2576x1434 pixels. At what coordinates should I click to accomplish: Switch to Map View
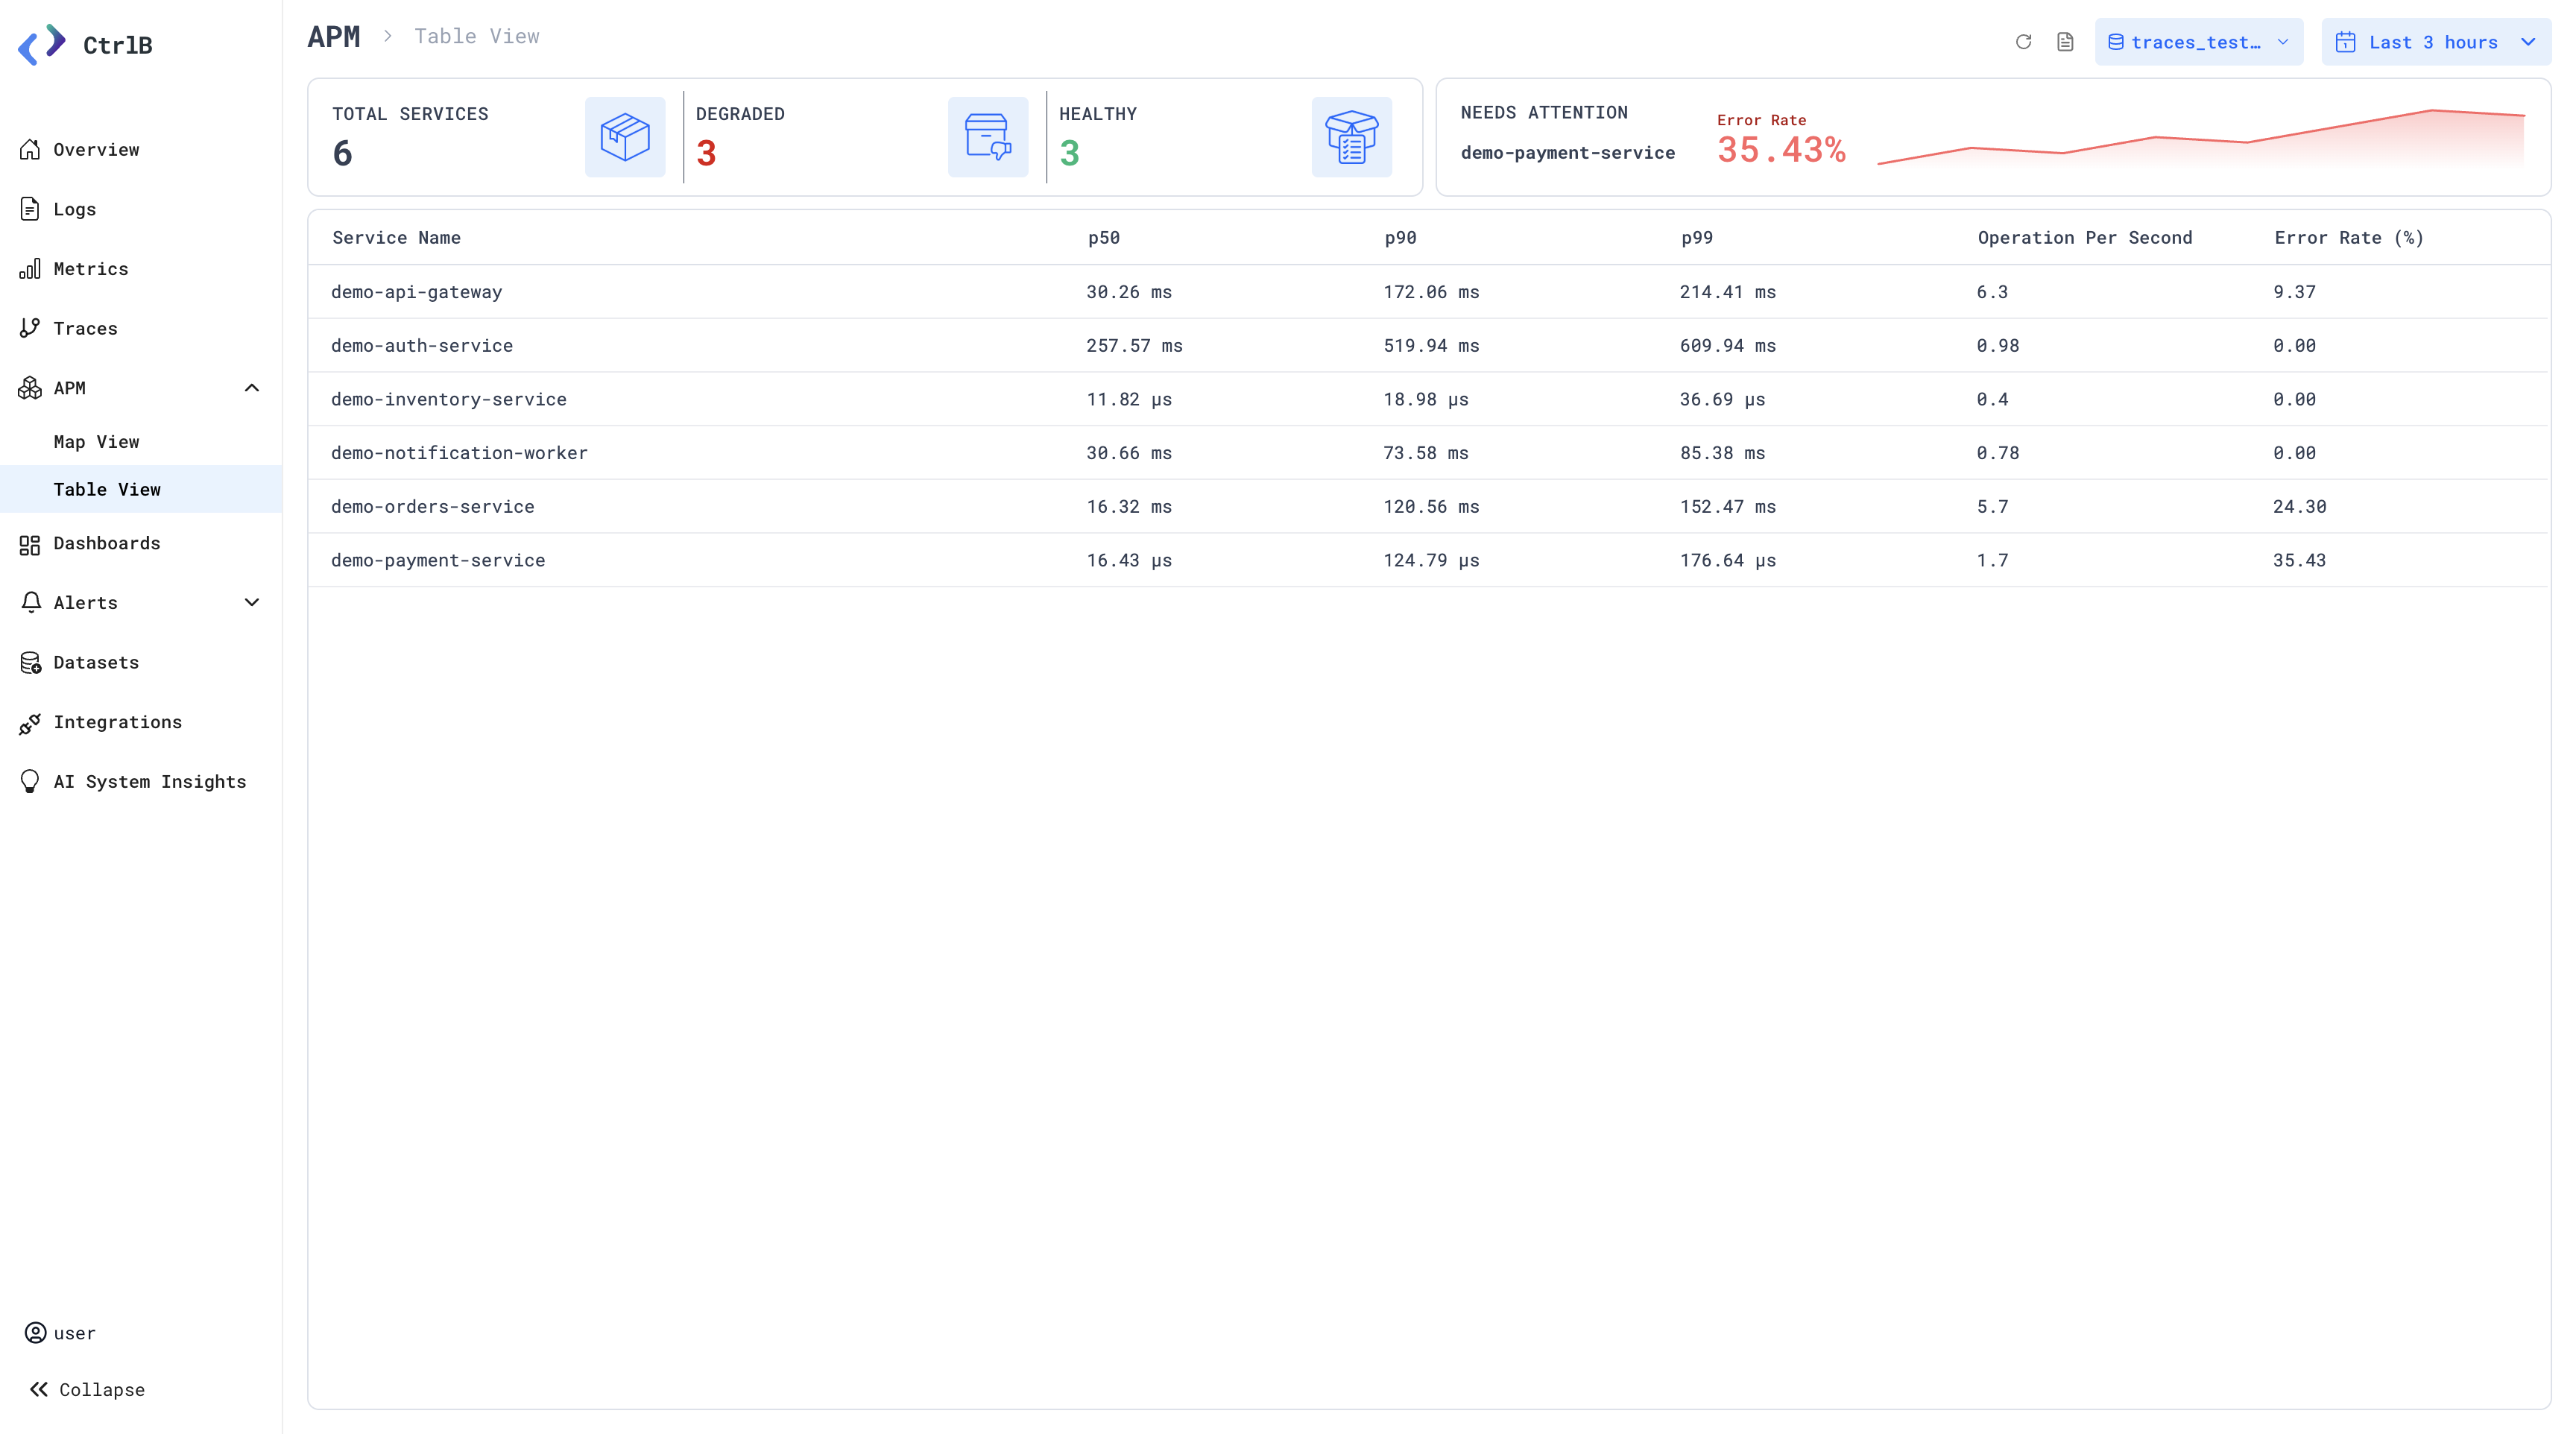pos(96,441)
